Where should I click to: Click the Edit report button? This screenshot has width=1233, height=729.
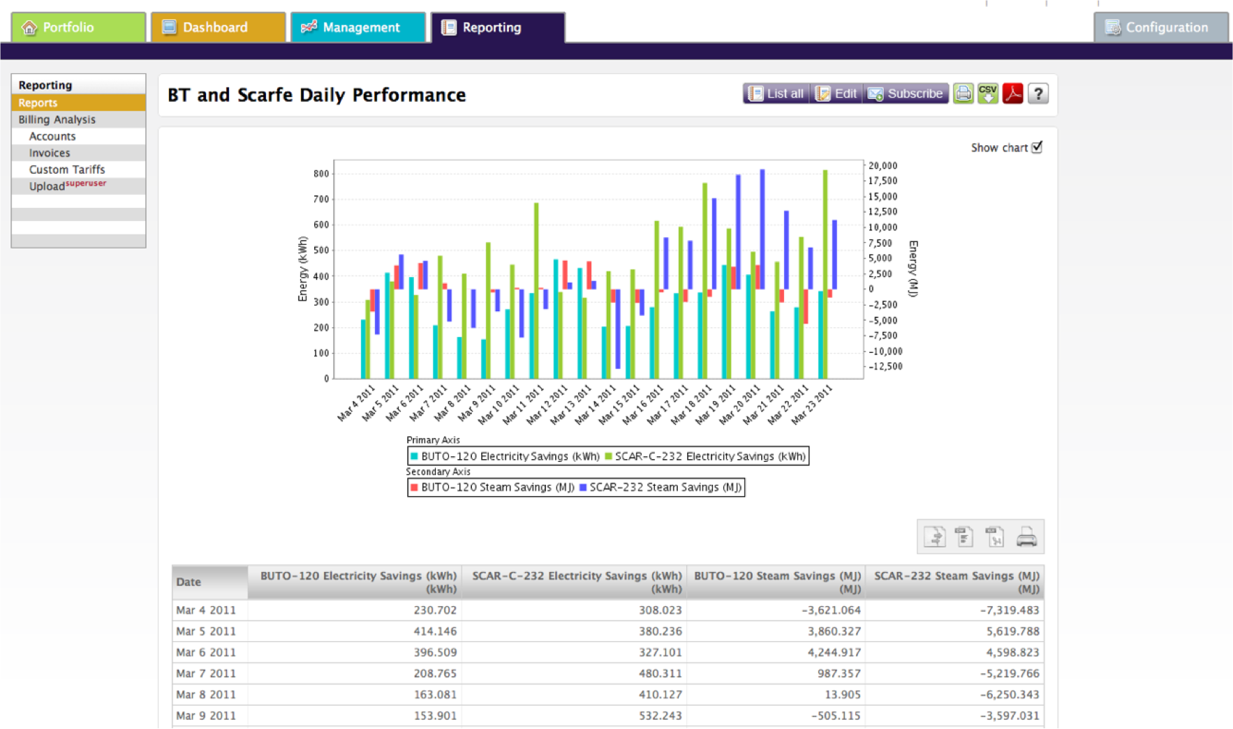[x=836, y=93]
